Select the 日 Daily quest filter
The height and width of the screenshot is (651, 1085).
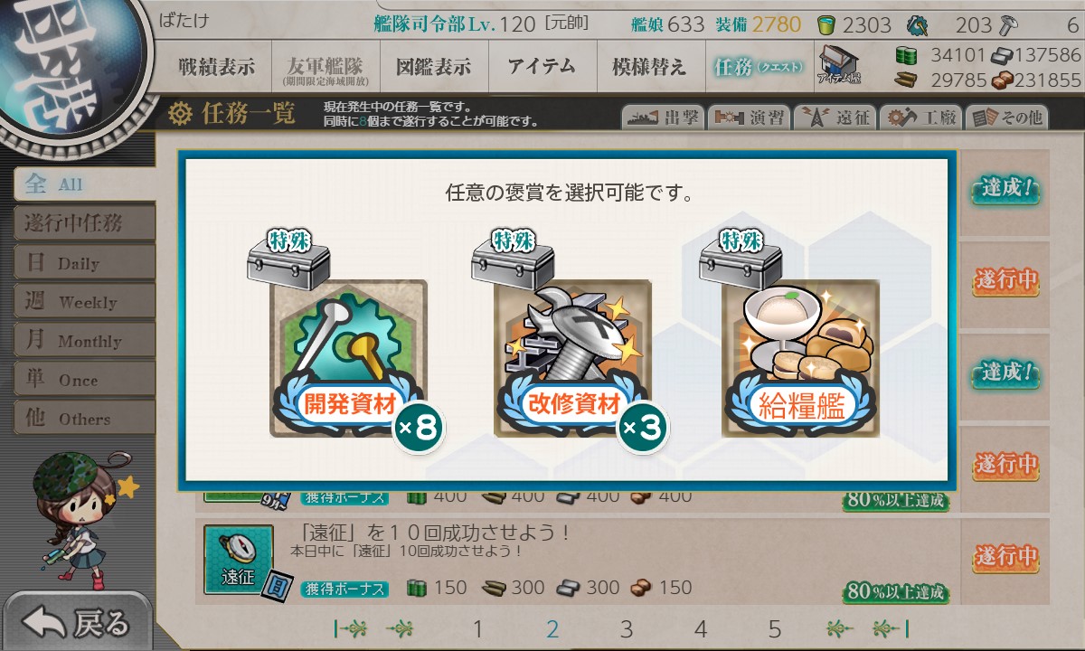84,262
